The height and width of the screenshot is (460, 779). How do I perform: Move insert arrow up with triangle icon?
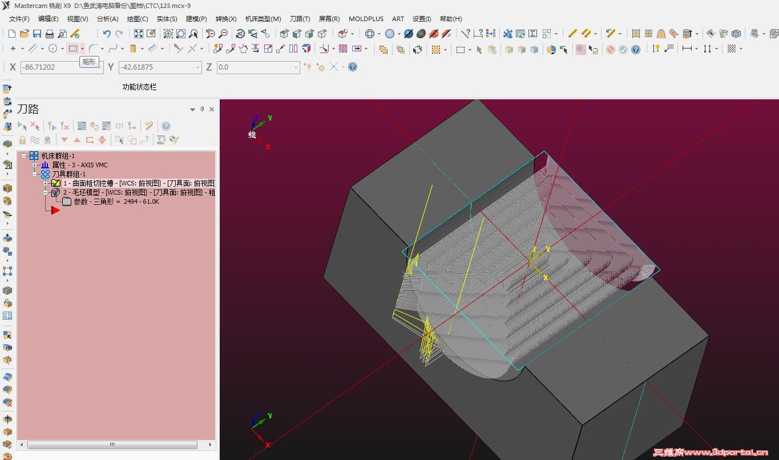[x=77, y=140]
